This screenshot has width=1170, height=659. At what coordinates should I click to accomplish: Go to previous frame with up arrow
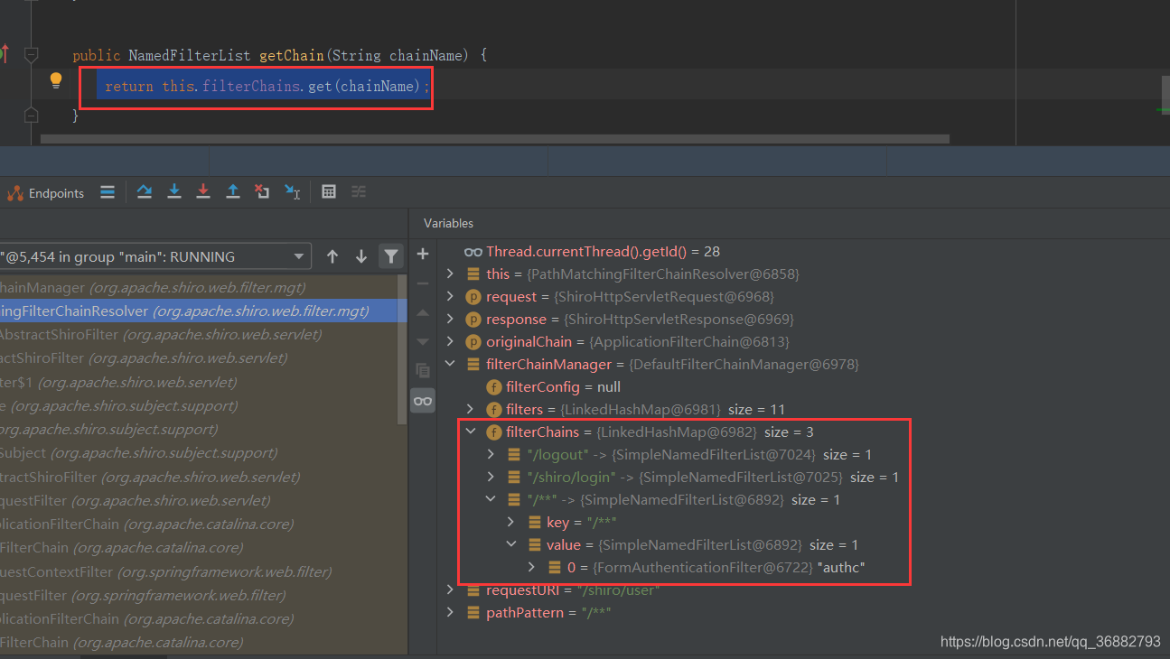[332, 256]
